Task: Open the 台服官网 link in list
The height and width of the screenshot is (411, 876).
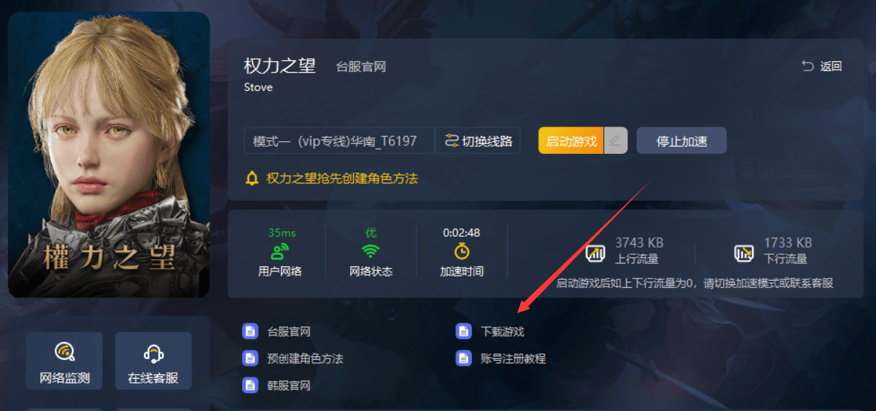Action: point(289,332)
